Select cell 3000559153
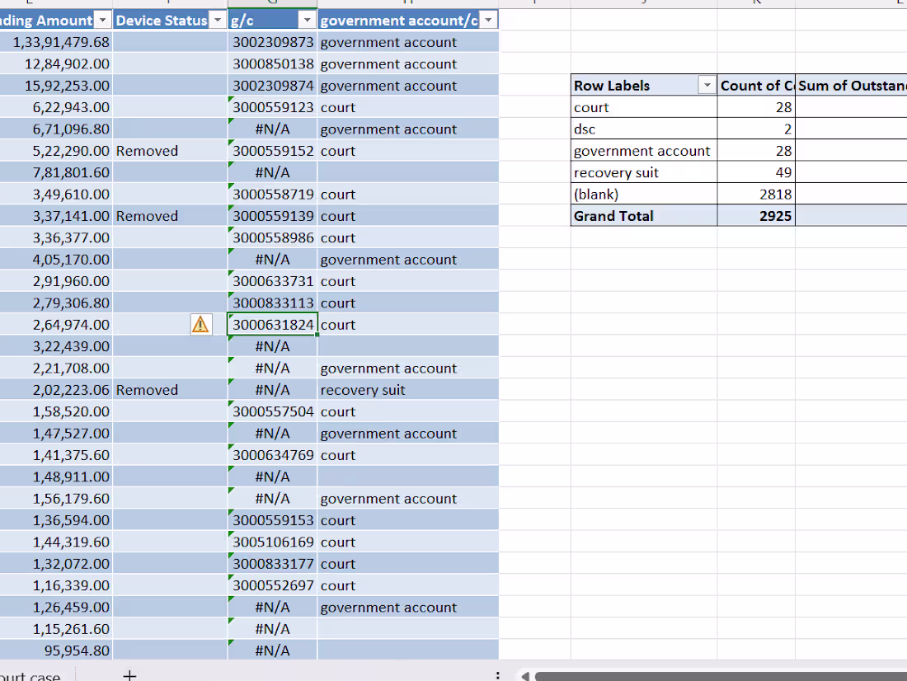 (272, 520)
